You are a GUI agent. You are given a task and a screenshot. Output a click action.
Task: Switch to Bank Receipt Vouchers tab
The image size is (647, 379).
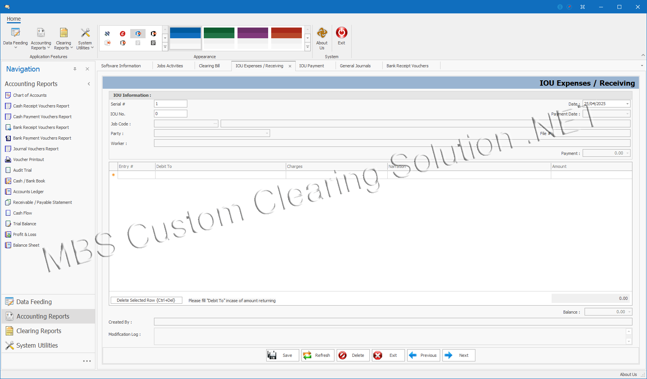408,66
